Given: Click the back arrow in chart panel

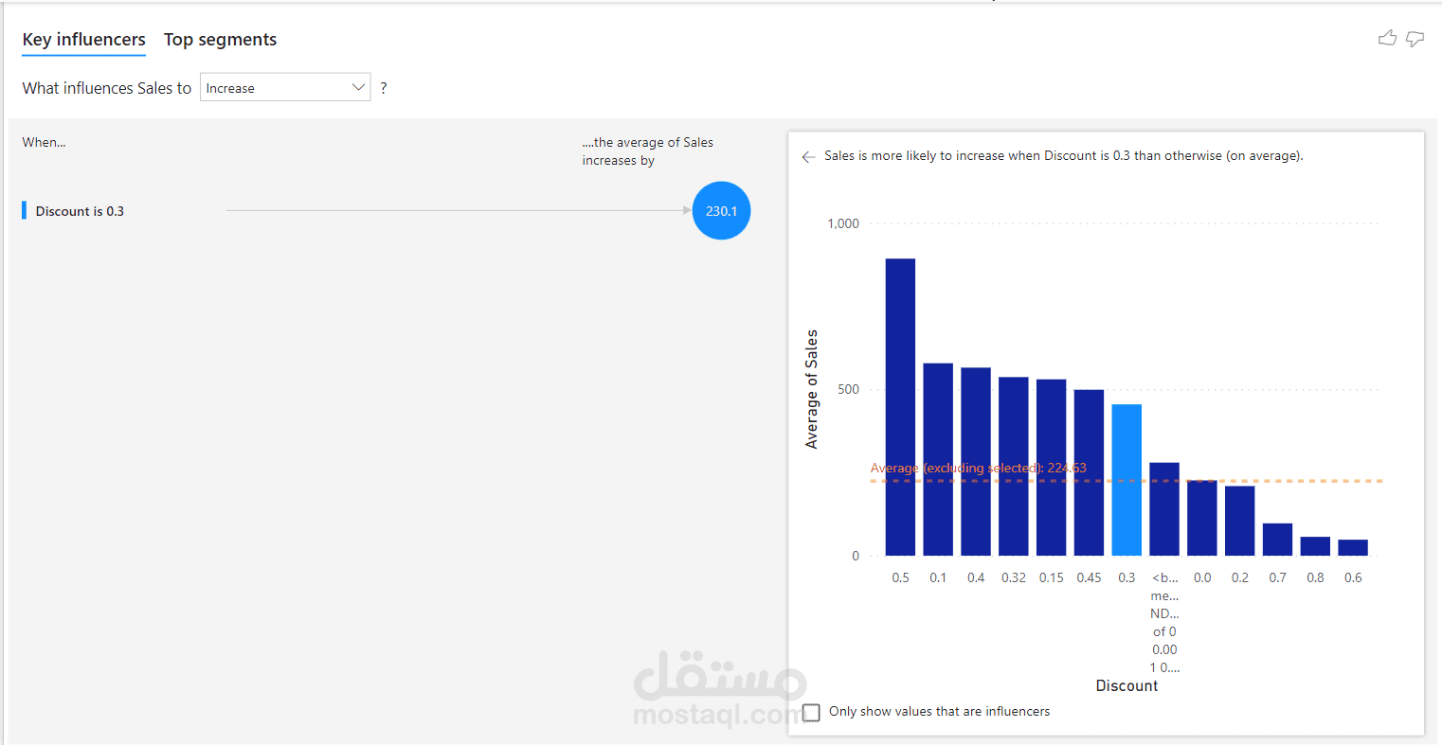Looking at the screenshot, I should click(808, 157).
